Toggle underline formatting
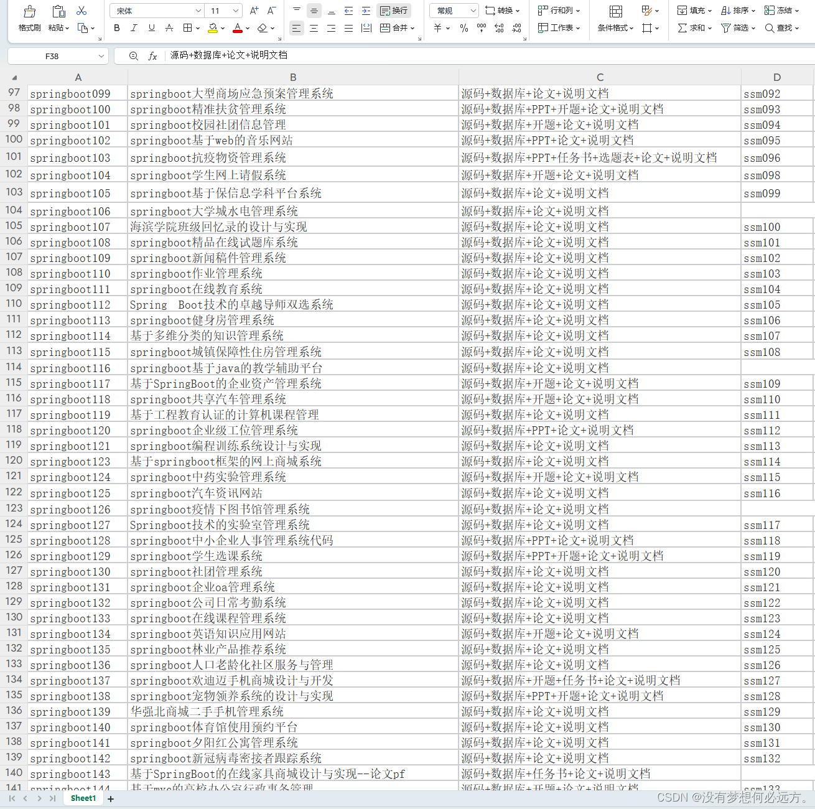 (152, 28)
